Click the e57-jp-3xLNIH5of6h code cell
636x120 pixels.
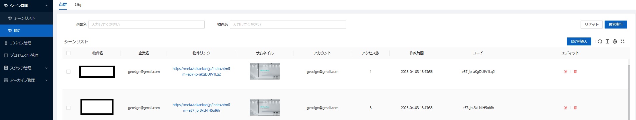(x=478, y=108)
